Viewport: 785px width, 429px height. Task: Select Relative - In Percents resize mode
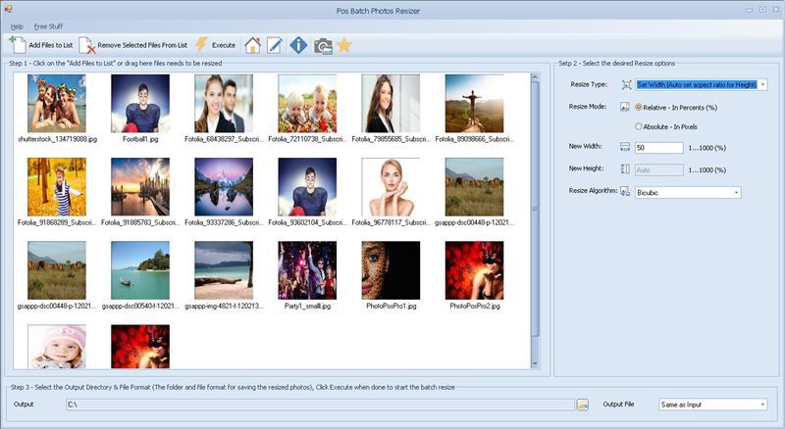pos(639,107)
